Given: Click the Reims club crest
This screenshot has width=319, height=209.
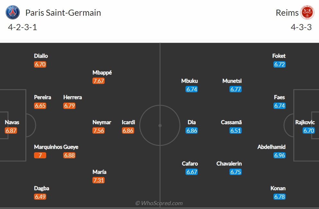Looking at the screenshot, I should [x=307, y=13].
